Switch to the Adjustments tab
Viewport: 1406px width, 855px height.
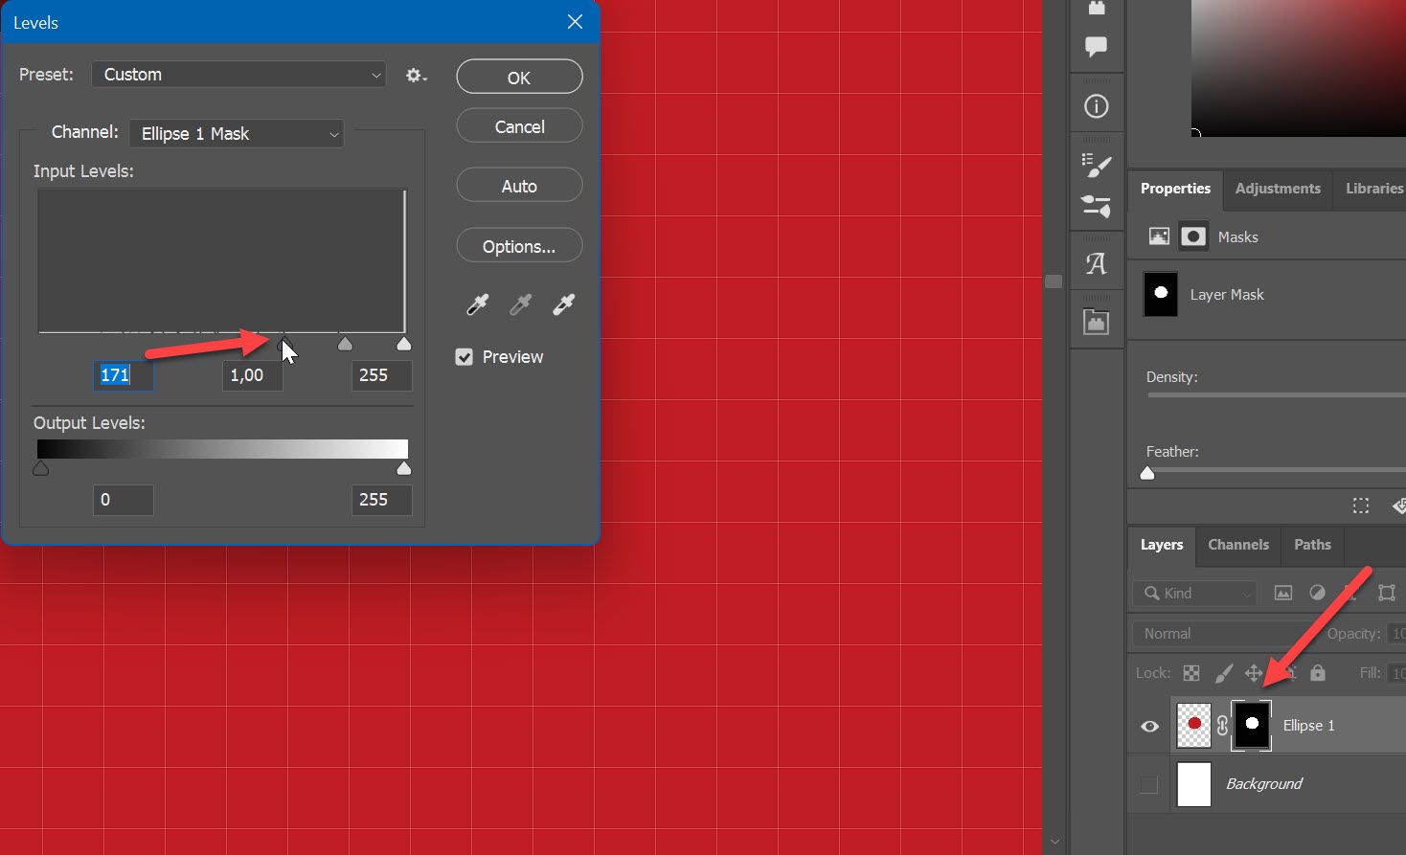point(1277,190)
